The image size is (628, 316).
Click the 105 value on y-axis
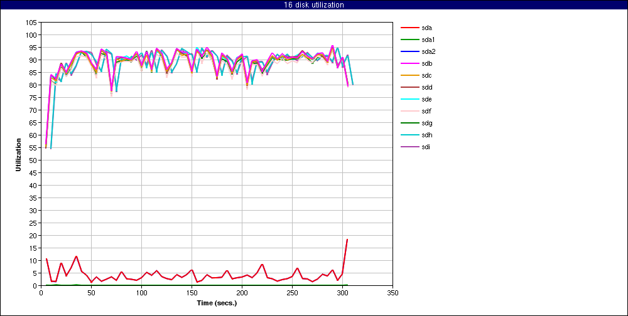(x=33, y=23)
